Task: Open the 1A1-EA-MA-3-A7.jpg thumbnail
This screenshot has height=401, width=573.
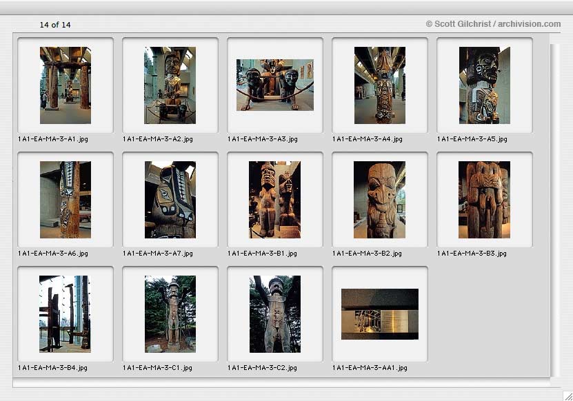Action: pyautogui.click(x=170, y=200)
